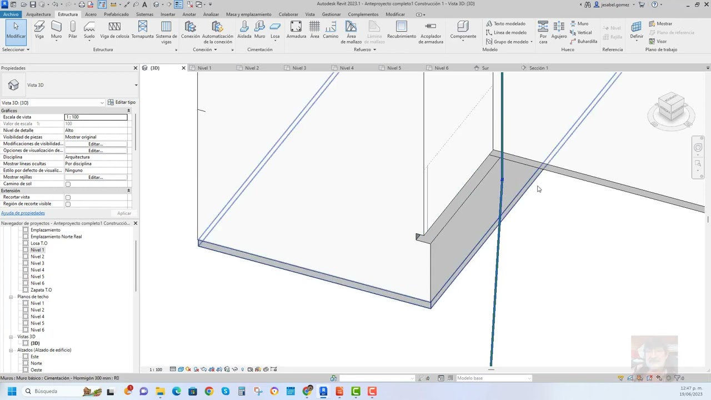Open the Norte elevation in browser
Image resolution: width=711 pixels, height=400 pixels.
[36, 363]
